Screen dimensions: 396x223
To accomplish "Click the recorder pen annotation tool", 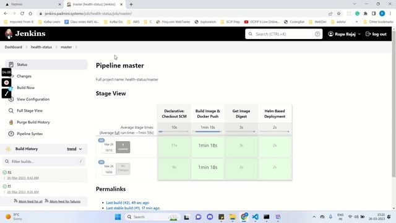I will (7, 94).
